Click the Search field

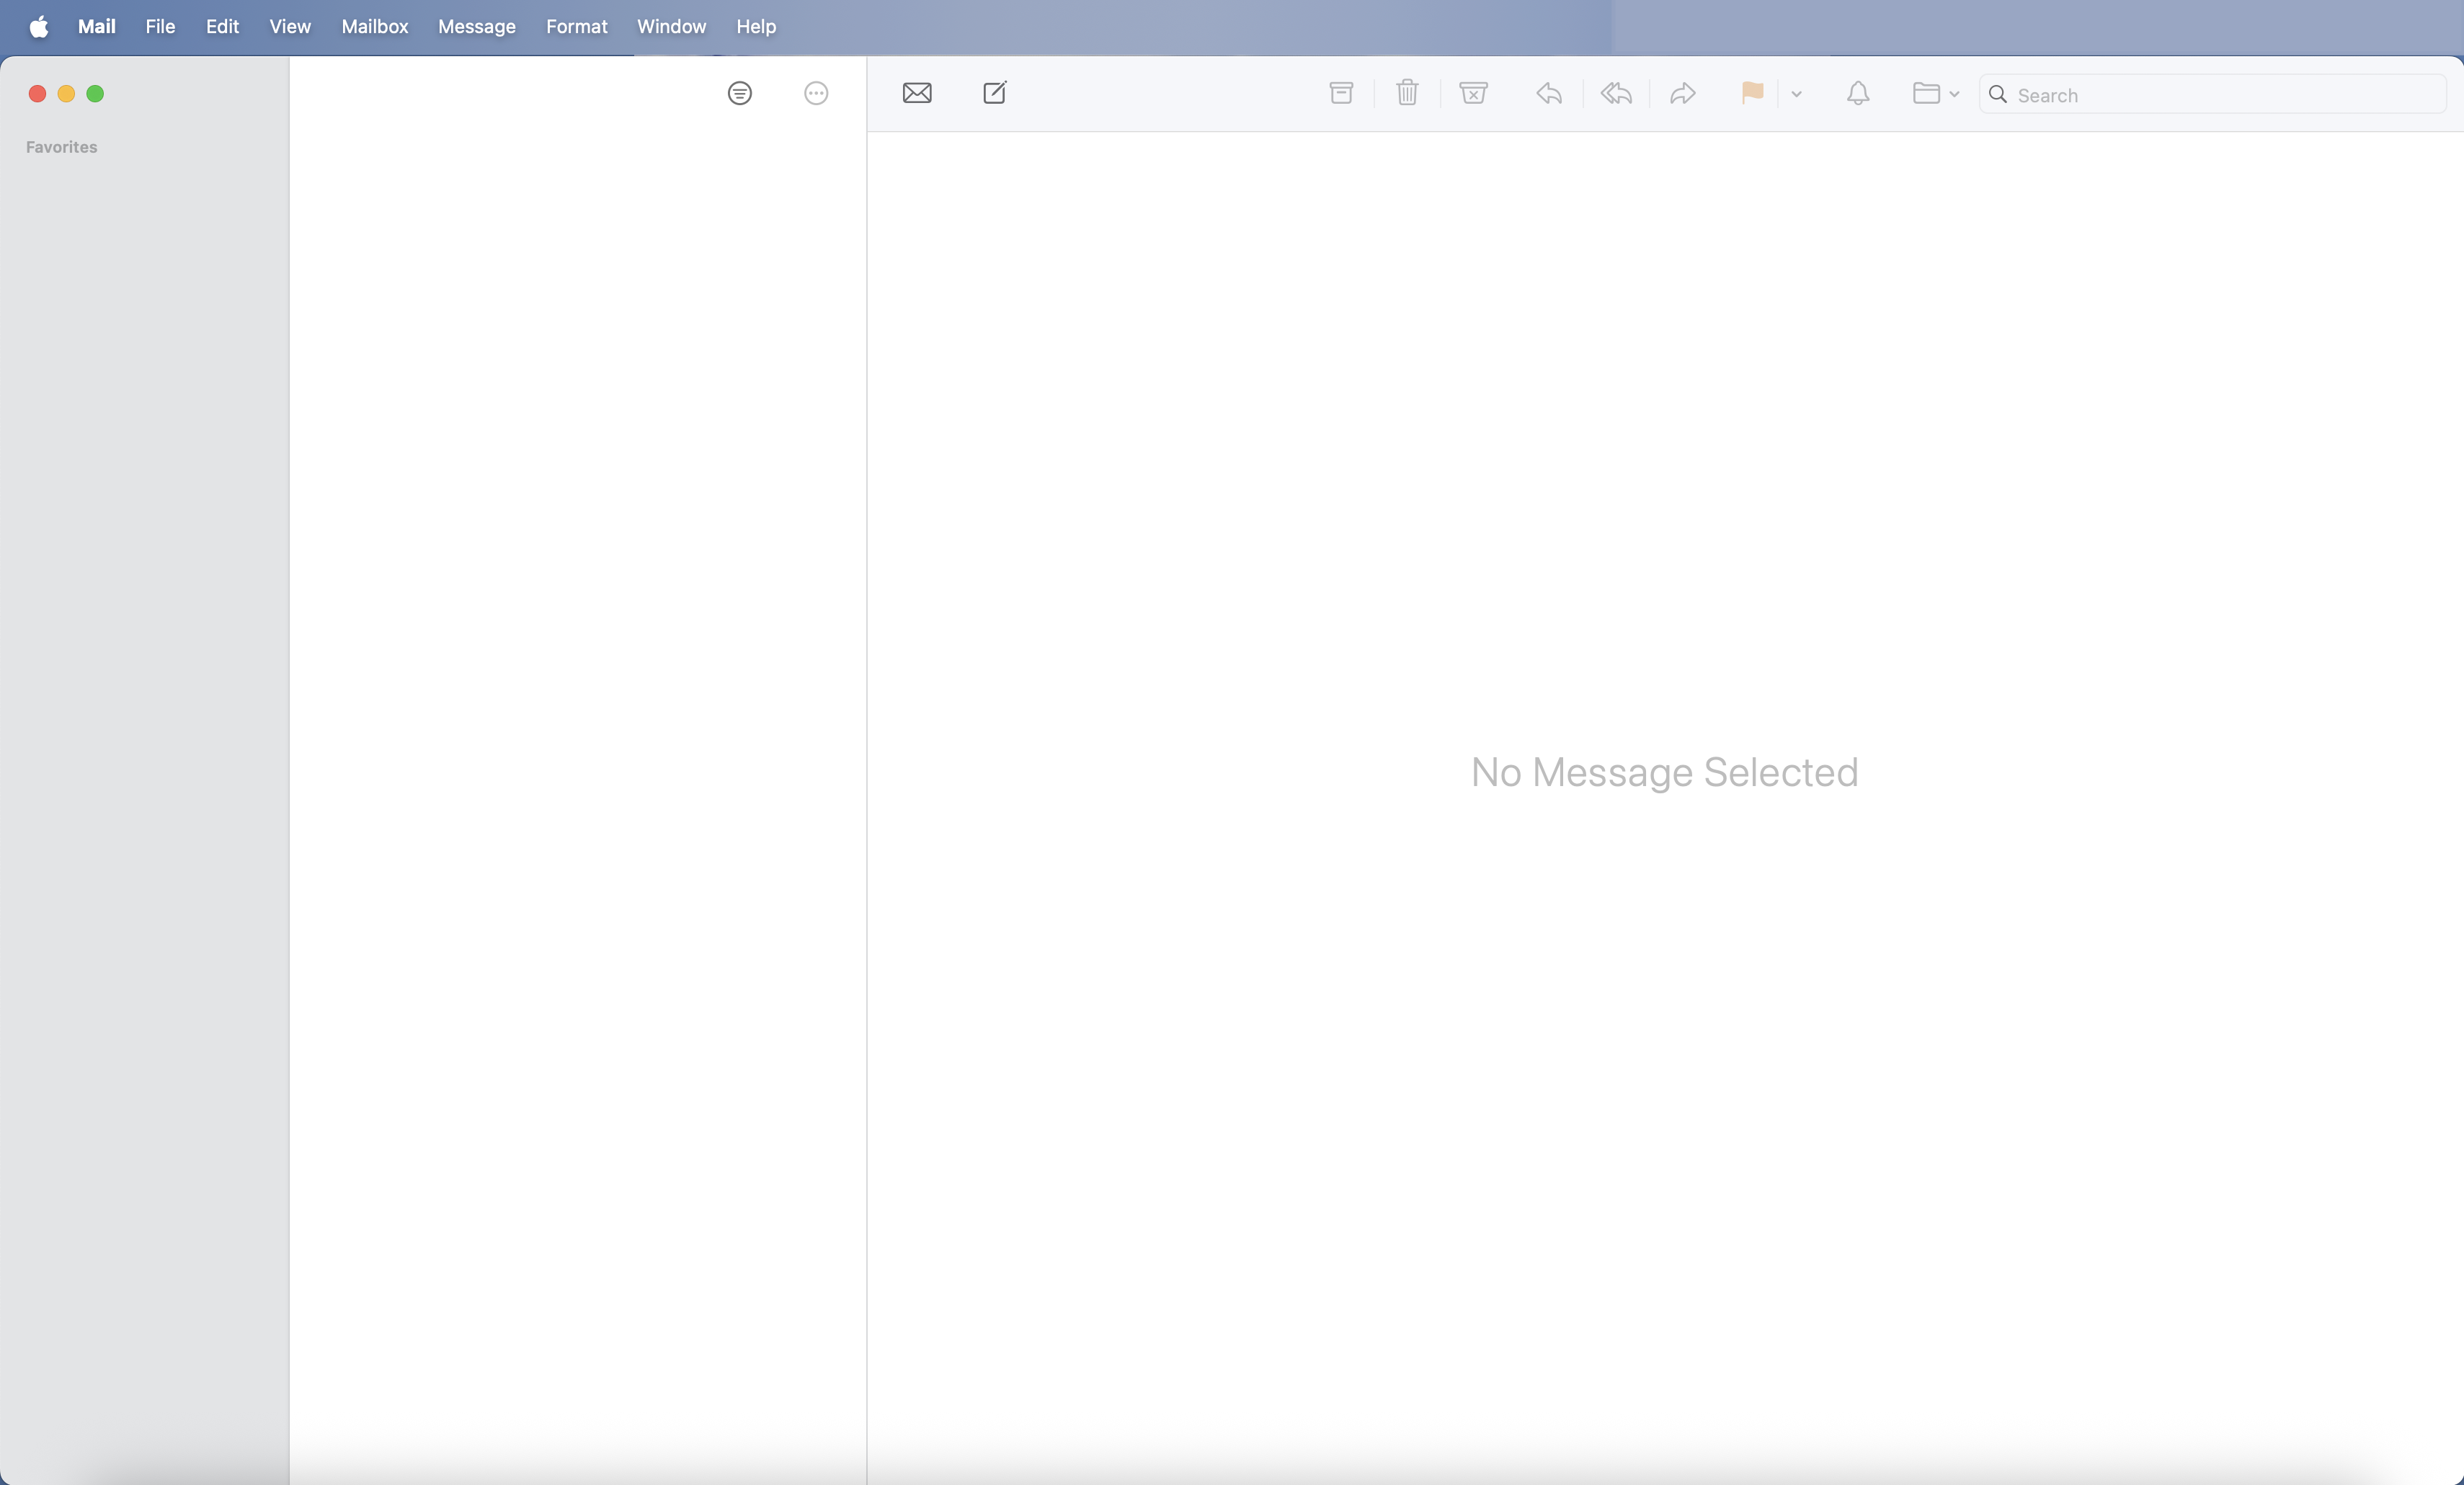coord(2212,94)
